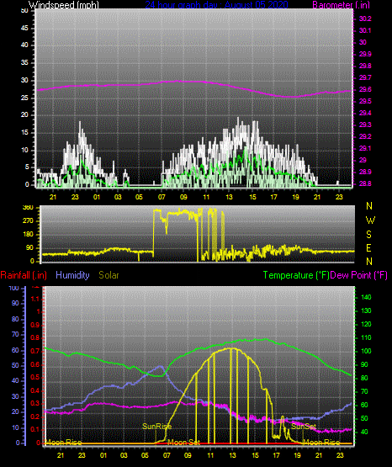Screen dimensions: 392x467
Task: Click the 130 temperature axis value
Action: pyautogui.click(x=366, y=311)
